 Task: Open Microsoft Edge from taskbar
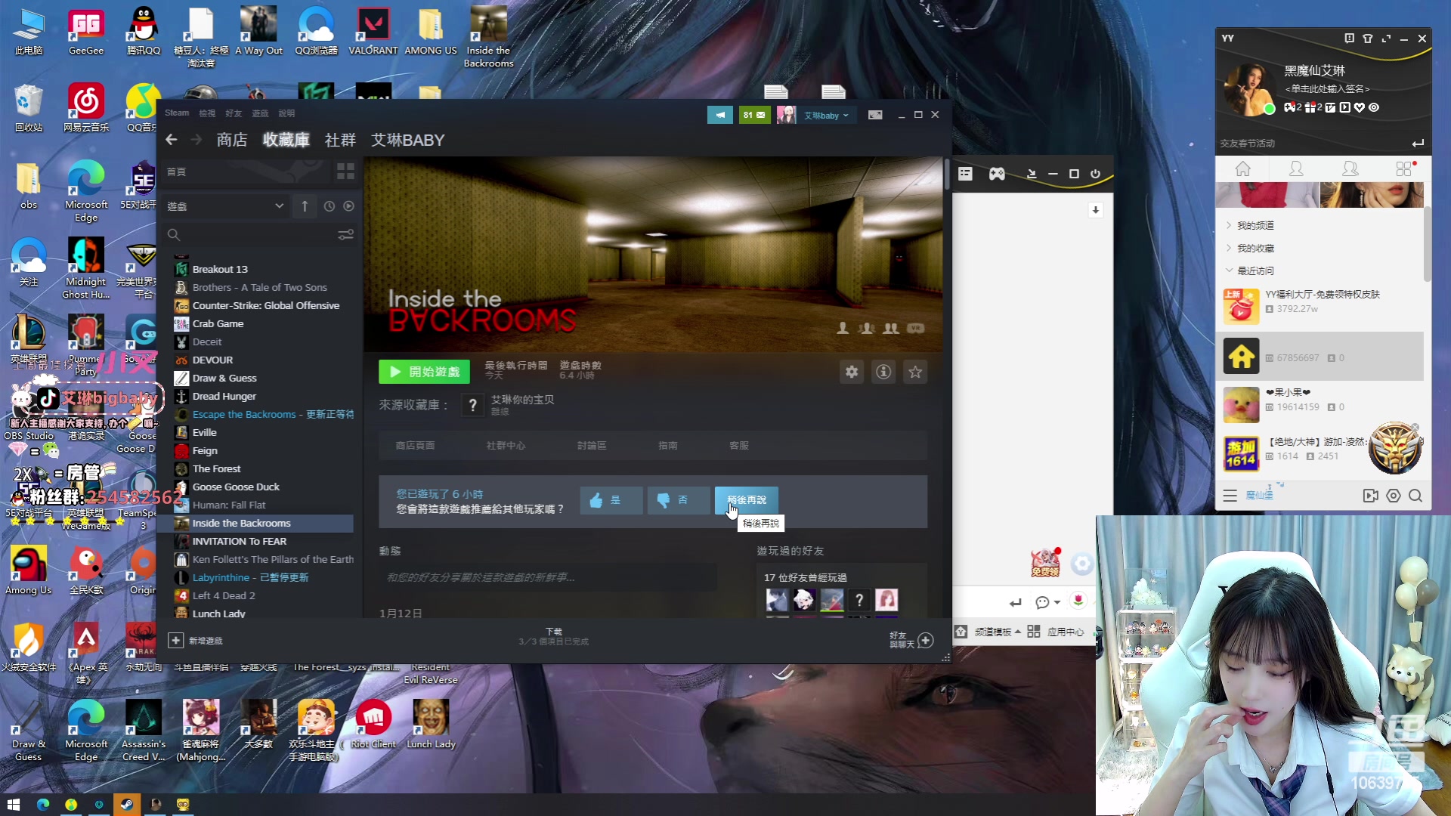coord(42,804)
